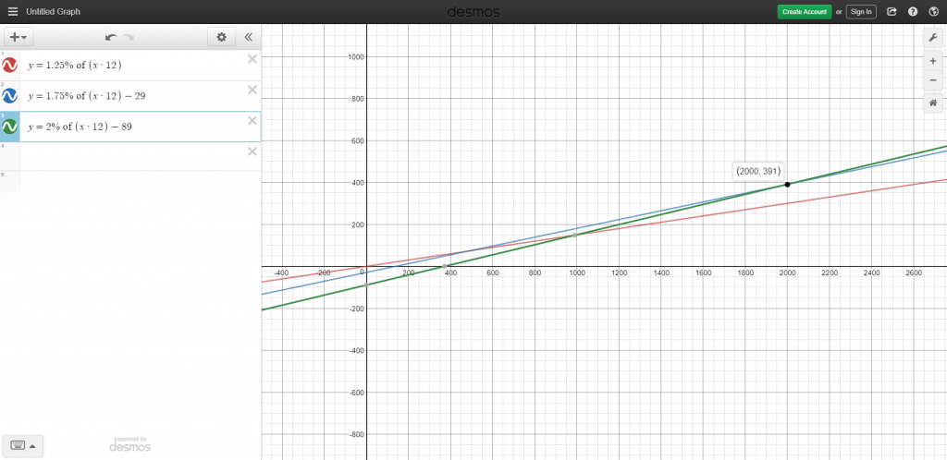Image resolution: width=947 pixels, height=460 pixels.
Task: Click the empty expression row 4
Action: pyautogui.click(x=129, y=156)
